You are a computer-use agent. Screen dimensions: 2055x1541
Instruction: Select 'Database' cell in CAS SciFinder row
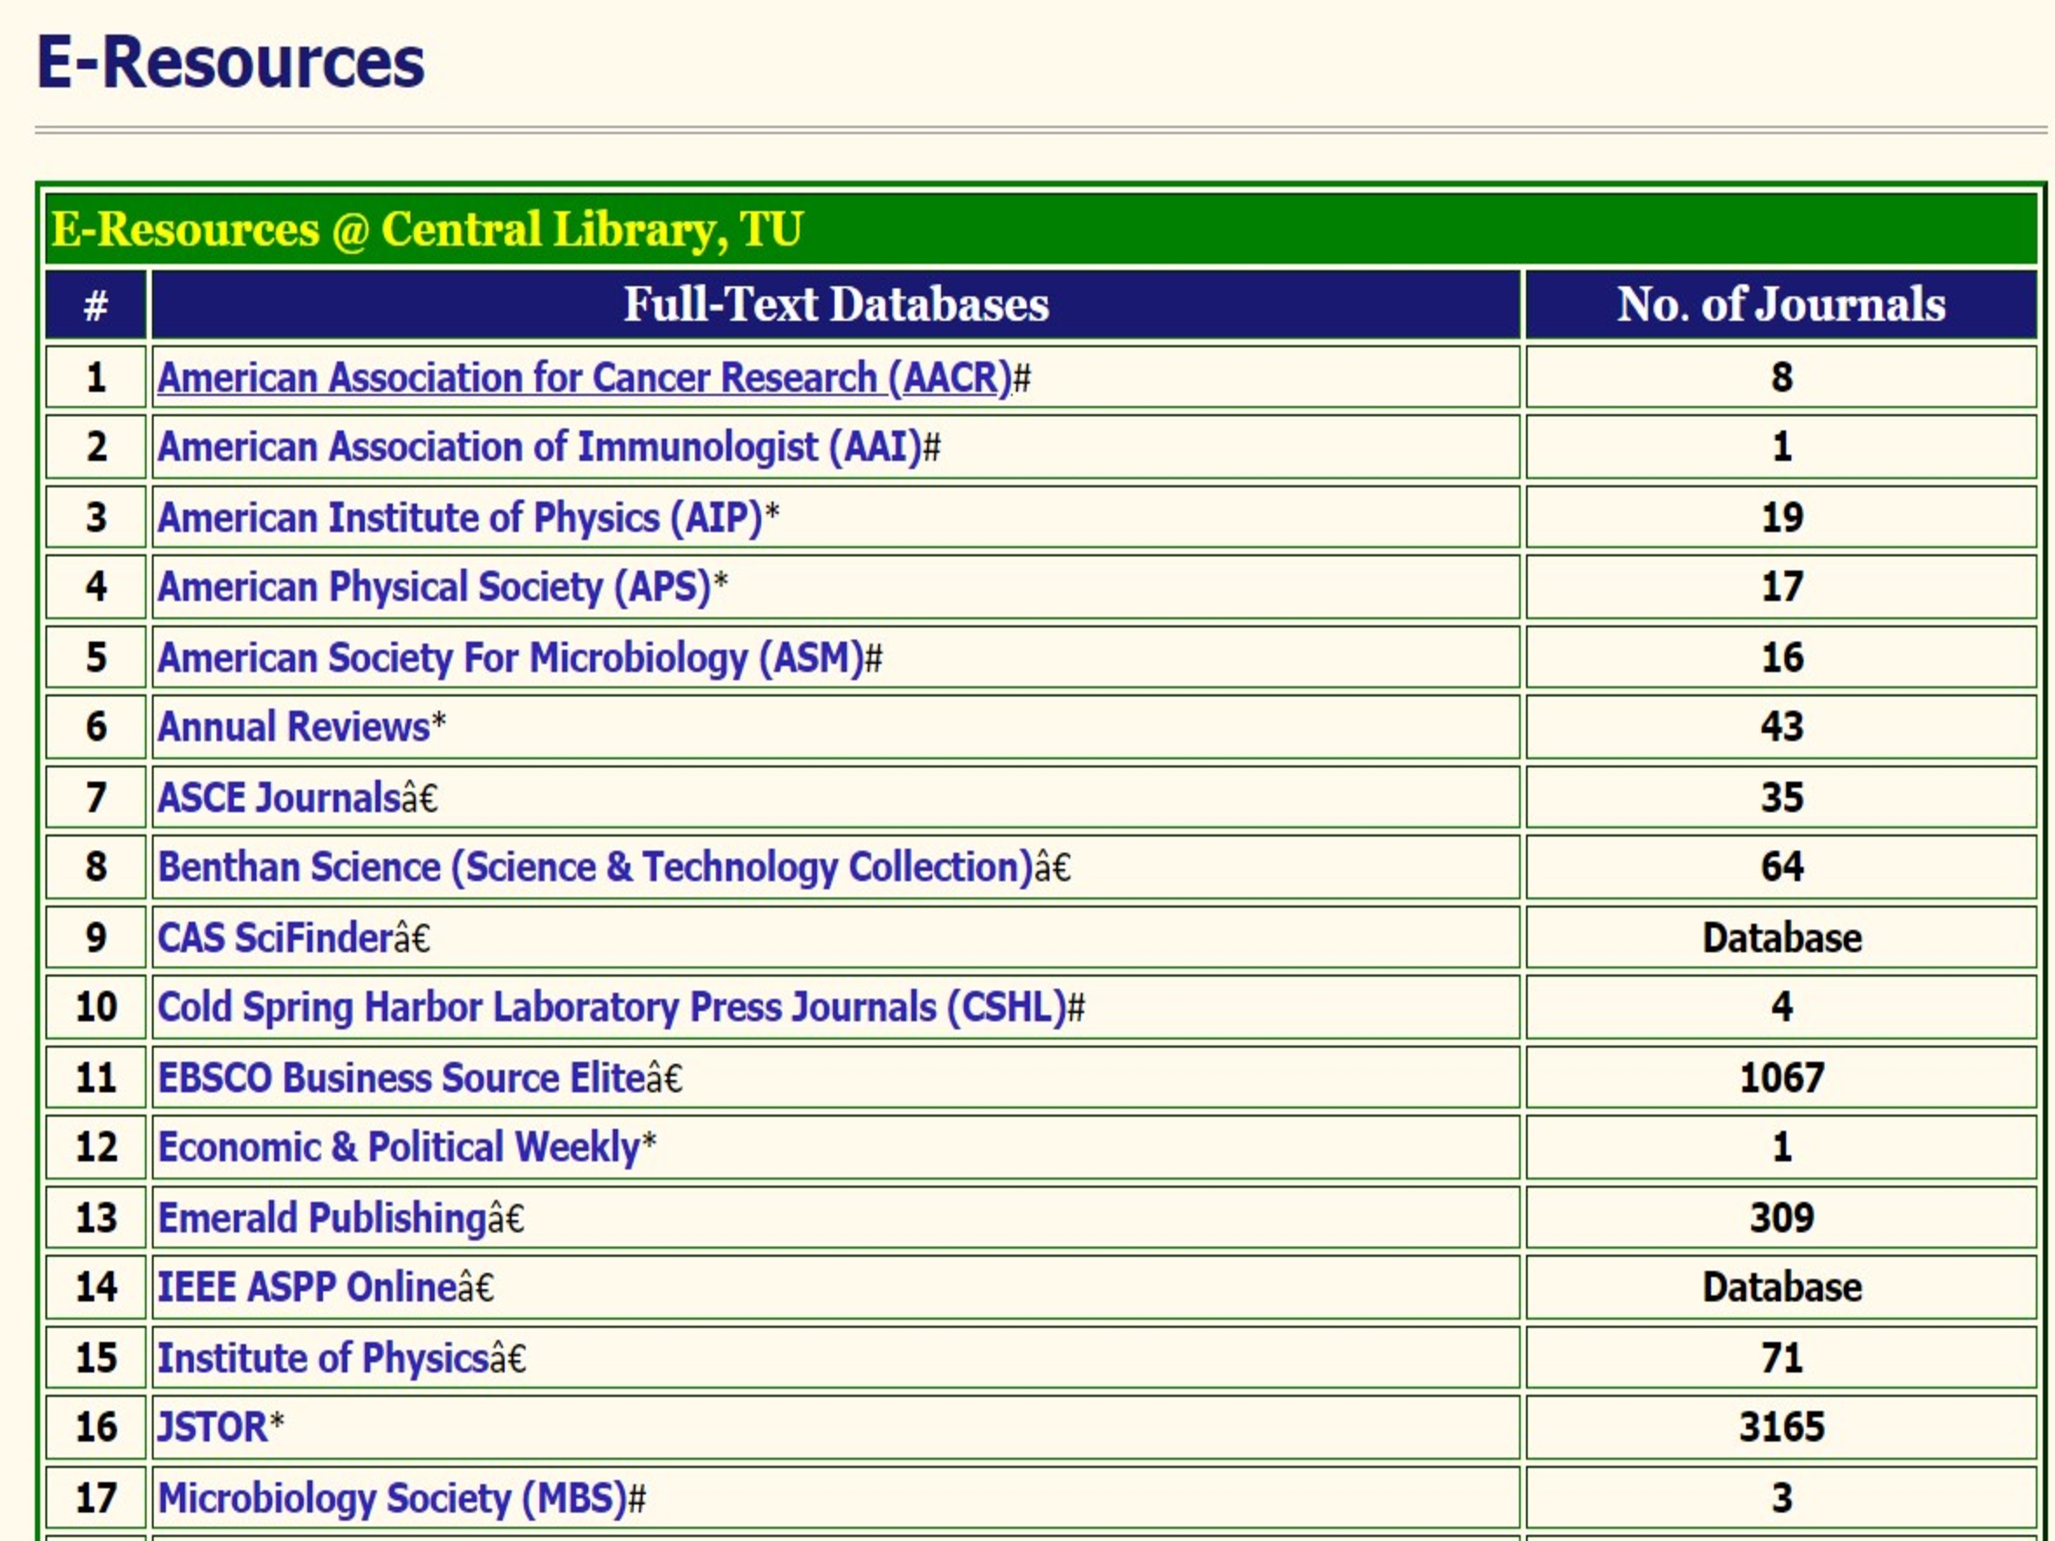click(1781, 937)
